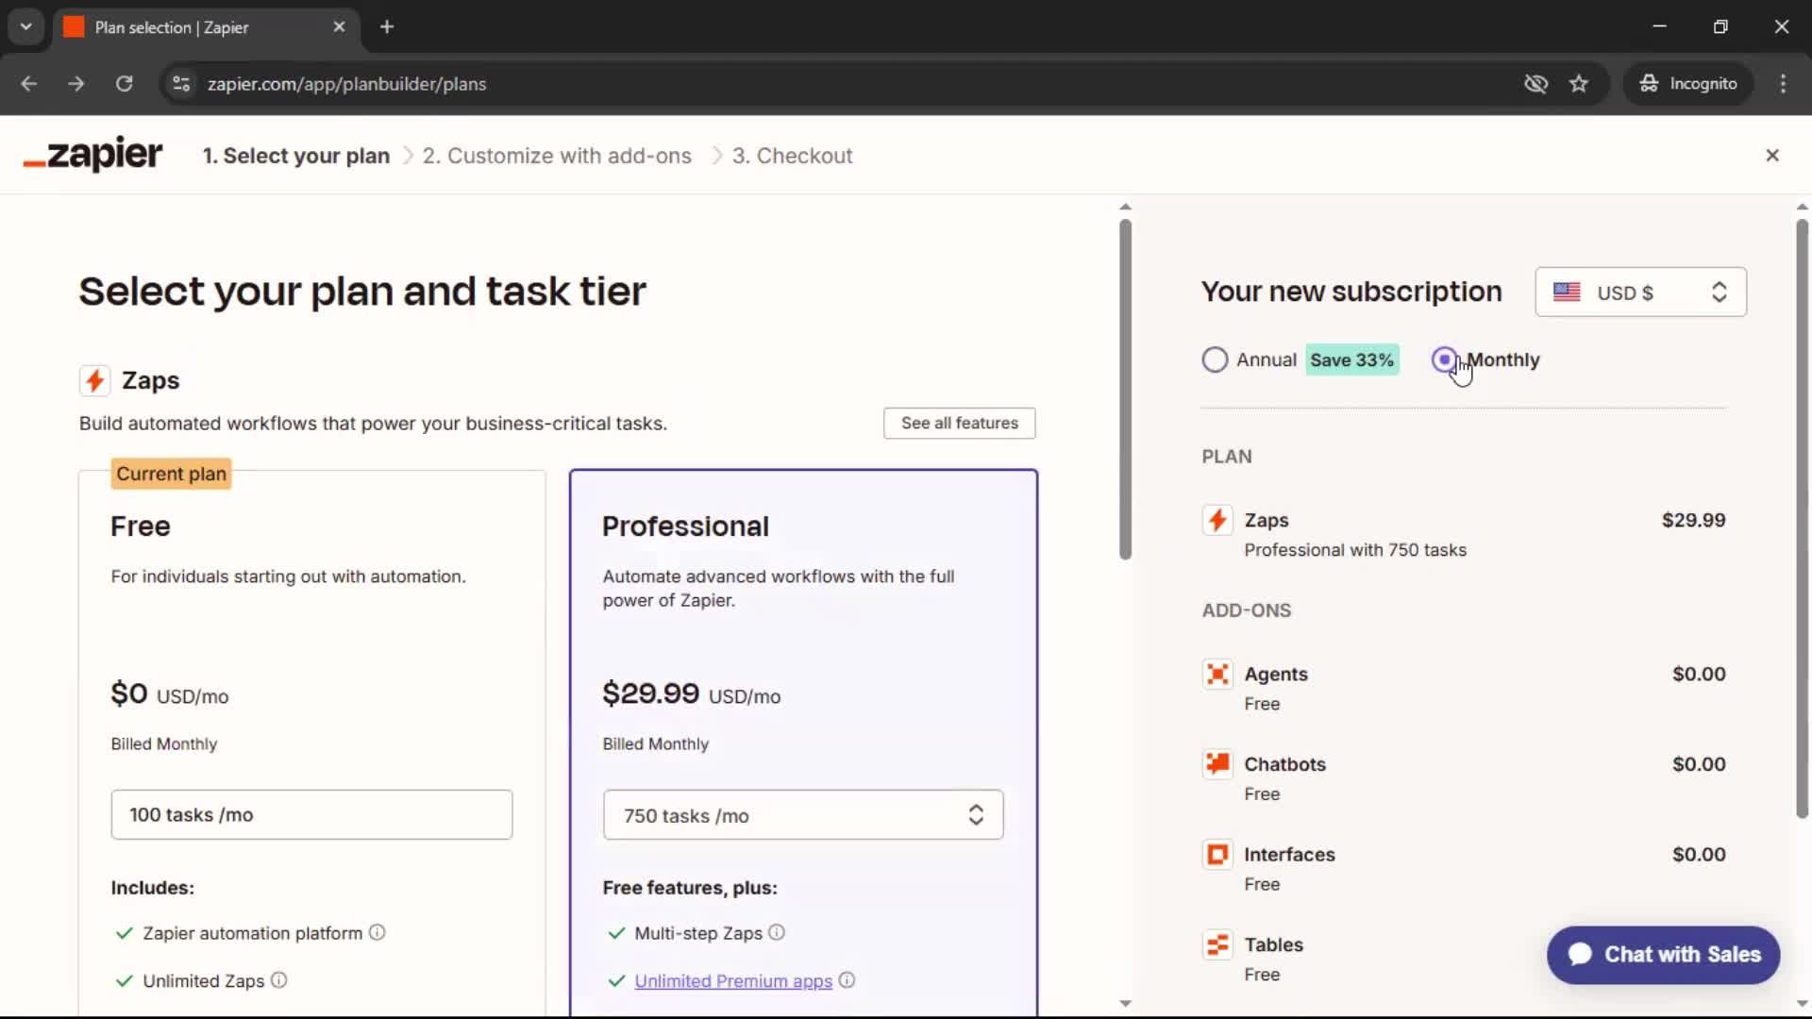Screen dimensions: 1812x1019
Task: Go back to previous page in browser
Action: tap(29, 83)
